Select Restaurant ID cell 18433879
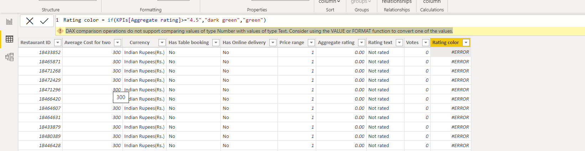Viewport: 585px width, 151px height. pyautogui.click(x=40, y=127)
